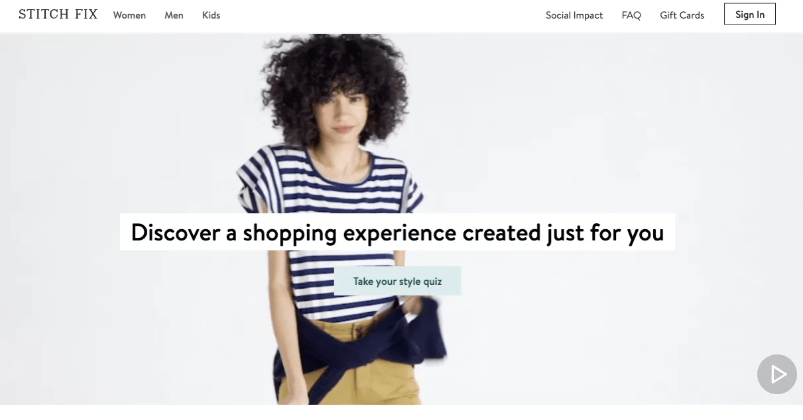Image resolution: width=803 pixels, height=420 pixels.
Task: Start the Take your style quiz button
Action: tap(397, 281)
